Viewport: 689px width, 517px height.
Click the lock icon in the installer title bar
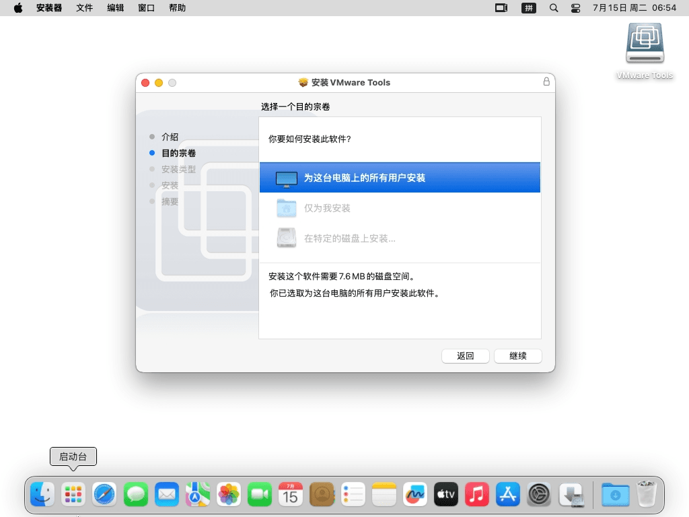coord(546,81)
